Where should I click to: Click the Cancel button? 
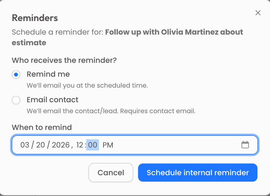[x=111, y=173]
